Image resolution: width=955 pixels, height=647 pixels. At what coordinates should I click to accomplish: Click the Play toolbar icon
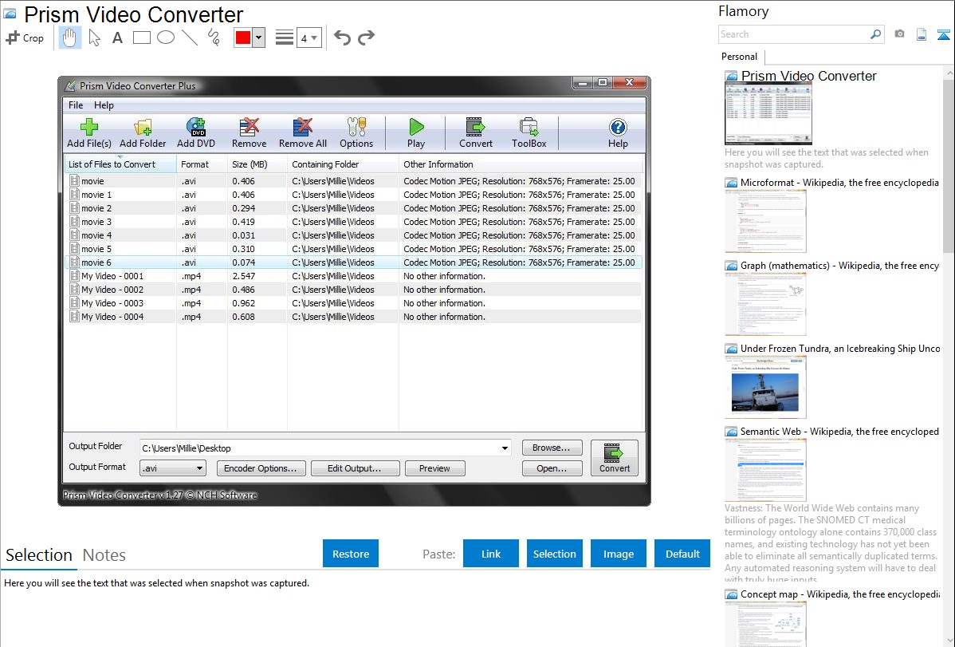[416, 133]
